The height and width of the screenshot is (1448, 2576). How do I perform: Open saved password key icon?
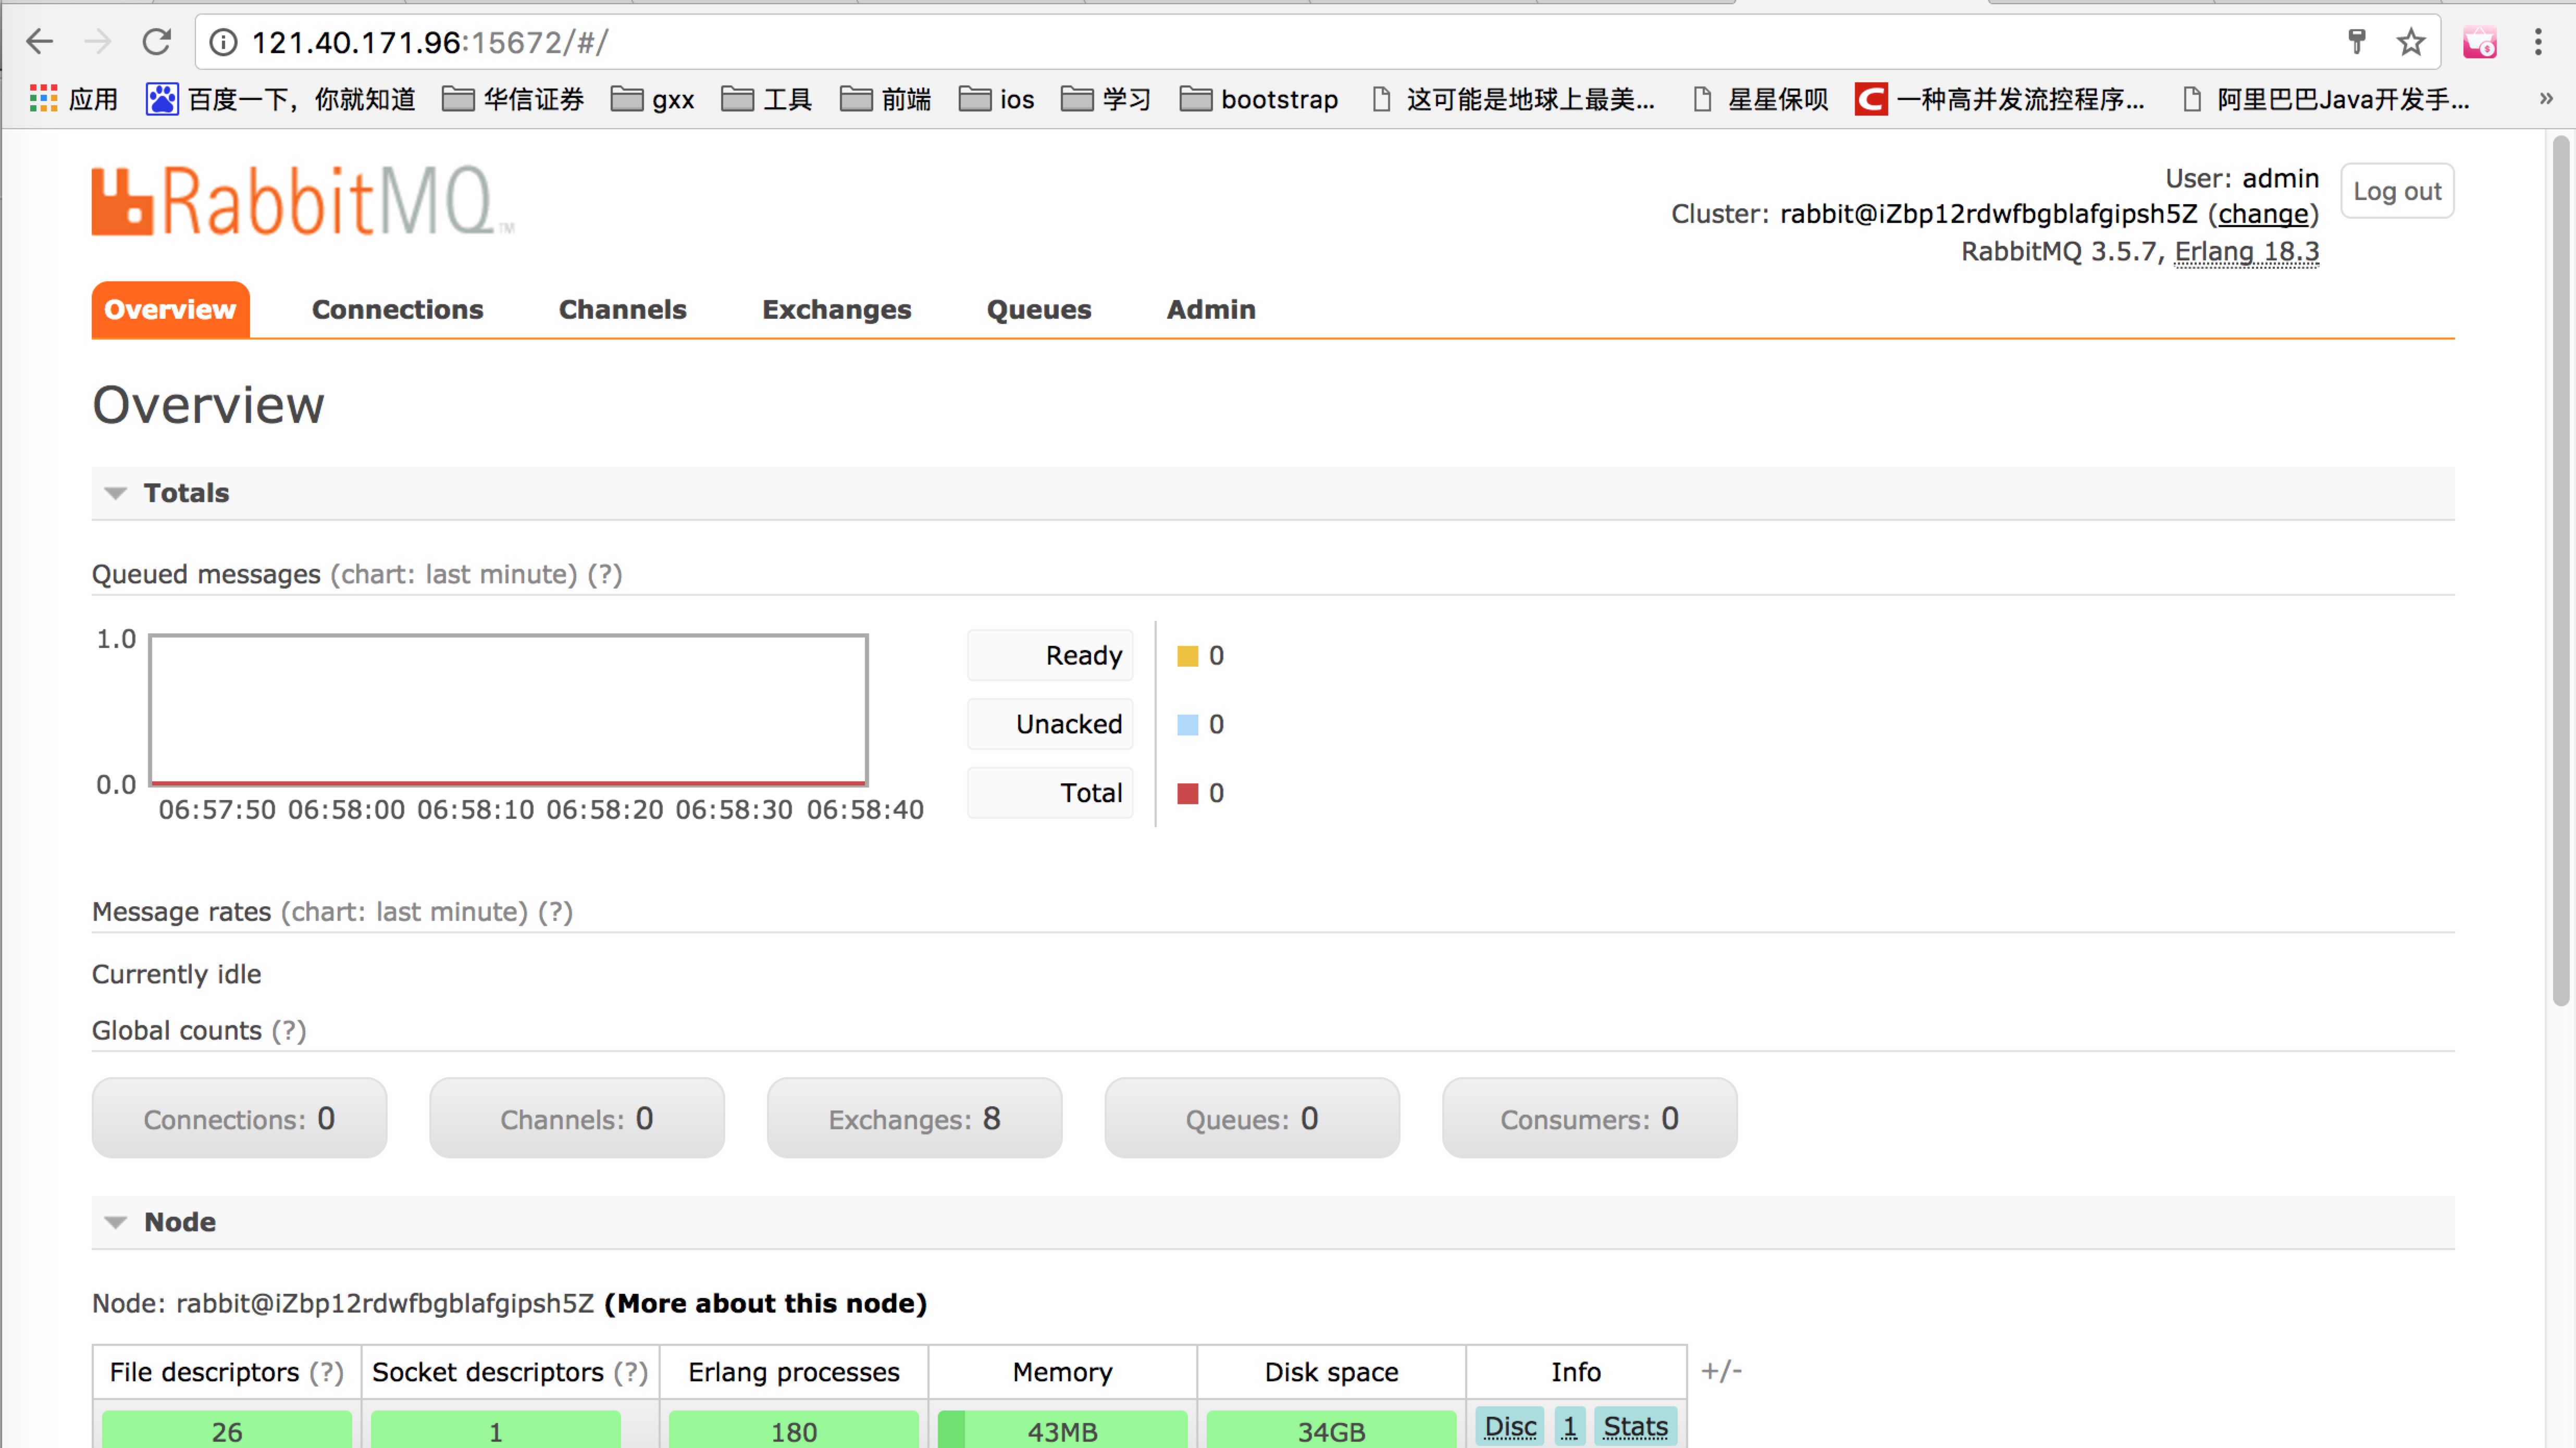pos(2357,42)
